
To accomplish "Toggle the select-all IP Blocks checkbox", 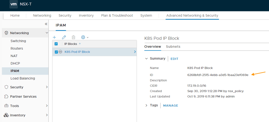I will click(x=56, y=44).
